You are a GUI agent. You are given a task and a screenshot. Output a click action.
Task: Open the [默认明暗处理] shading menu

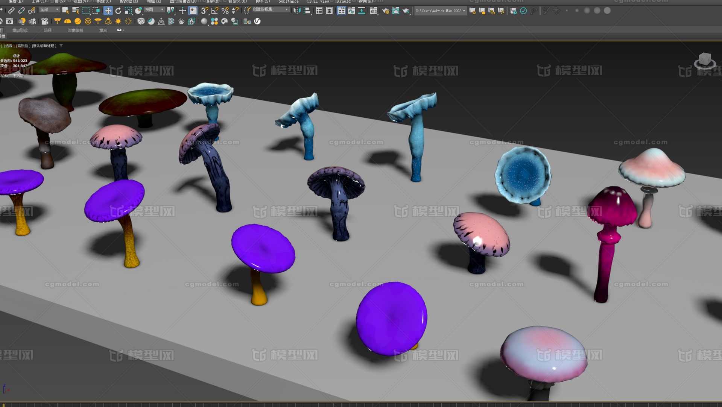(x=44, y=46)
